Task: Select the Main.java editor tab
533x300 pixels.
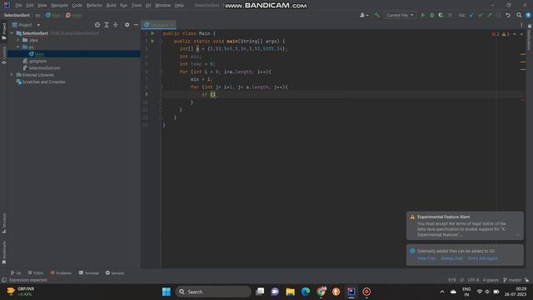Action: [x=159, y=25]
